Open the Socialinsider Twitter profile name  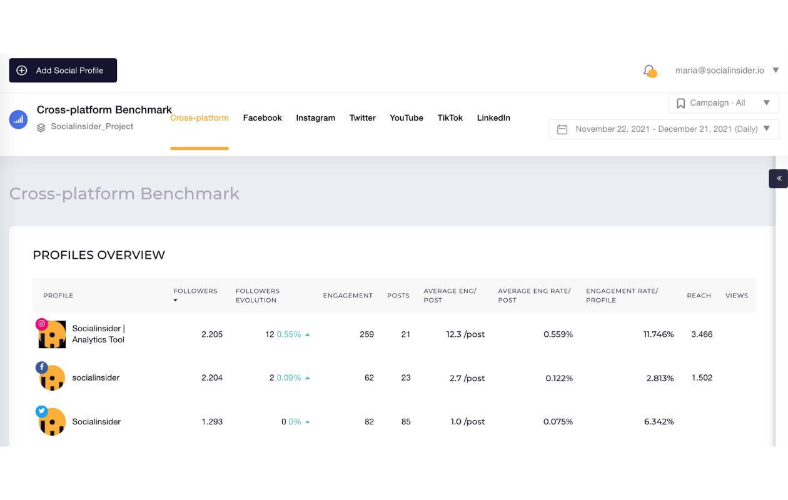click(x=96, y=422)
